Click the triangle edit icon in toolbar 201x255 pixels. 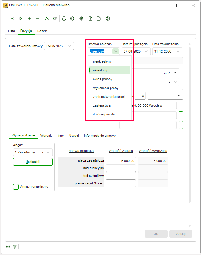(47, 19)
